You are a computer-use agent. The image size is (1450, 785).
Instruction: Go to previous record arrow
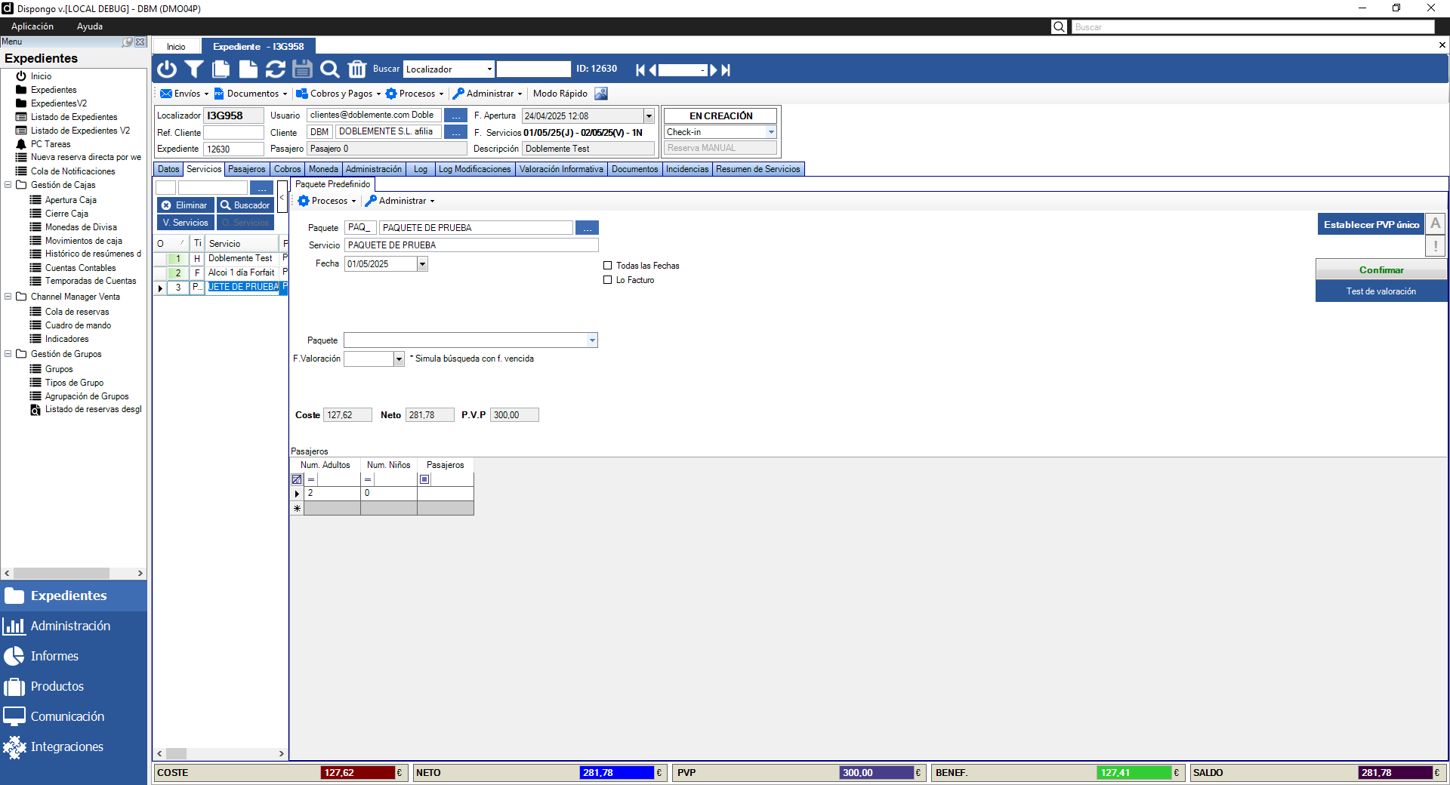pyautogui.click(x=652, y=70)
